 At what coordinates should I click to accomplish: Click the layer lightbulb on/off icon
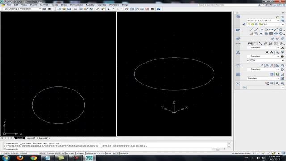(x=249, y=25)
